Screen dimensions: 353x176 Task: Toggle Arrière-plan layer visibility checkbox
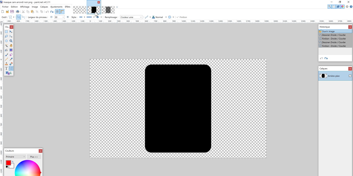tap(350, 76)
